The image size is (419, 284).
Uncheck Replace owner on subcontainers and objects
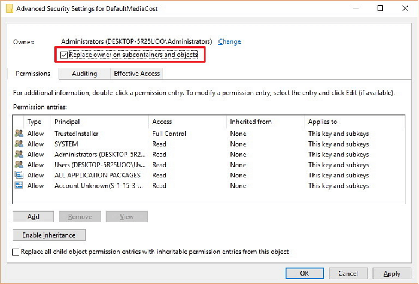pos(64,55)
